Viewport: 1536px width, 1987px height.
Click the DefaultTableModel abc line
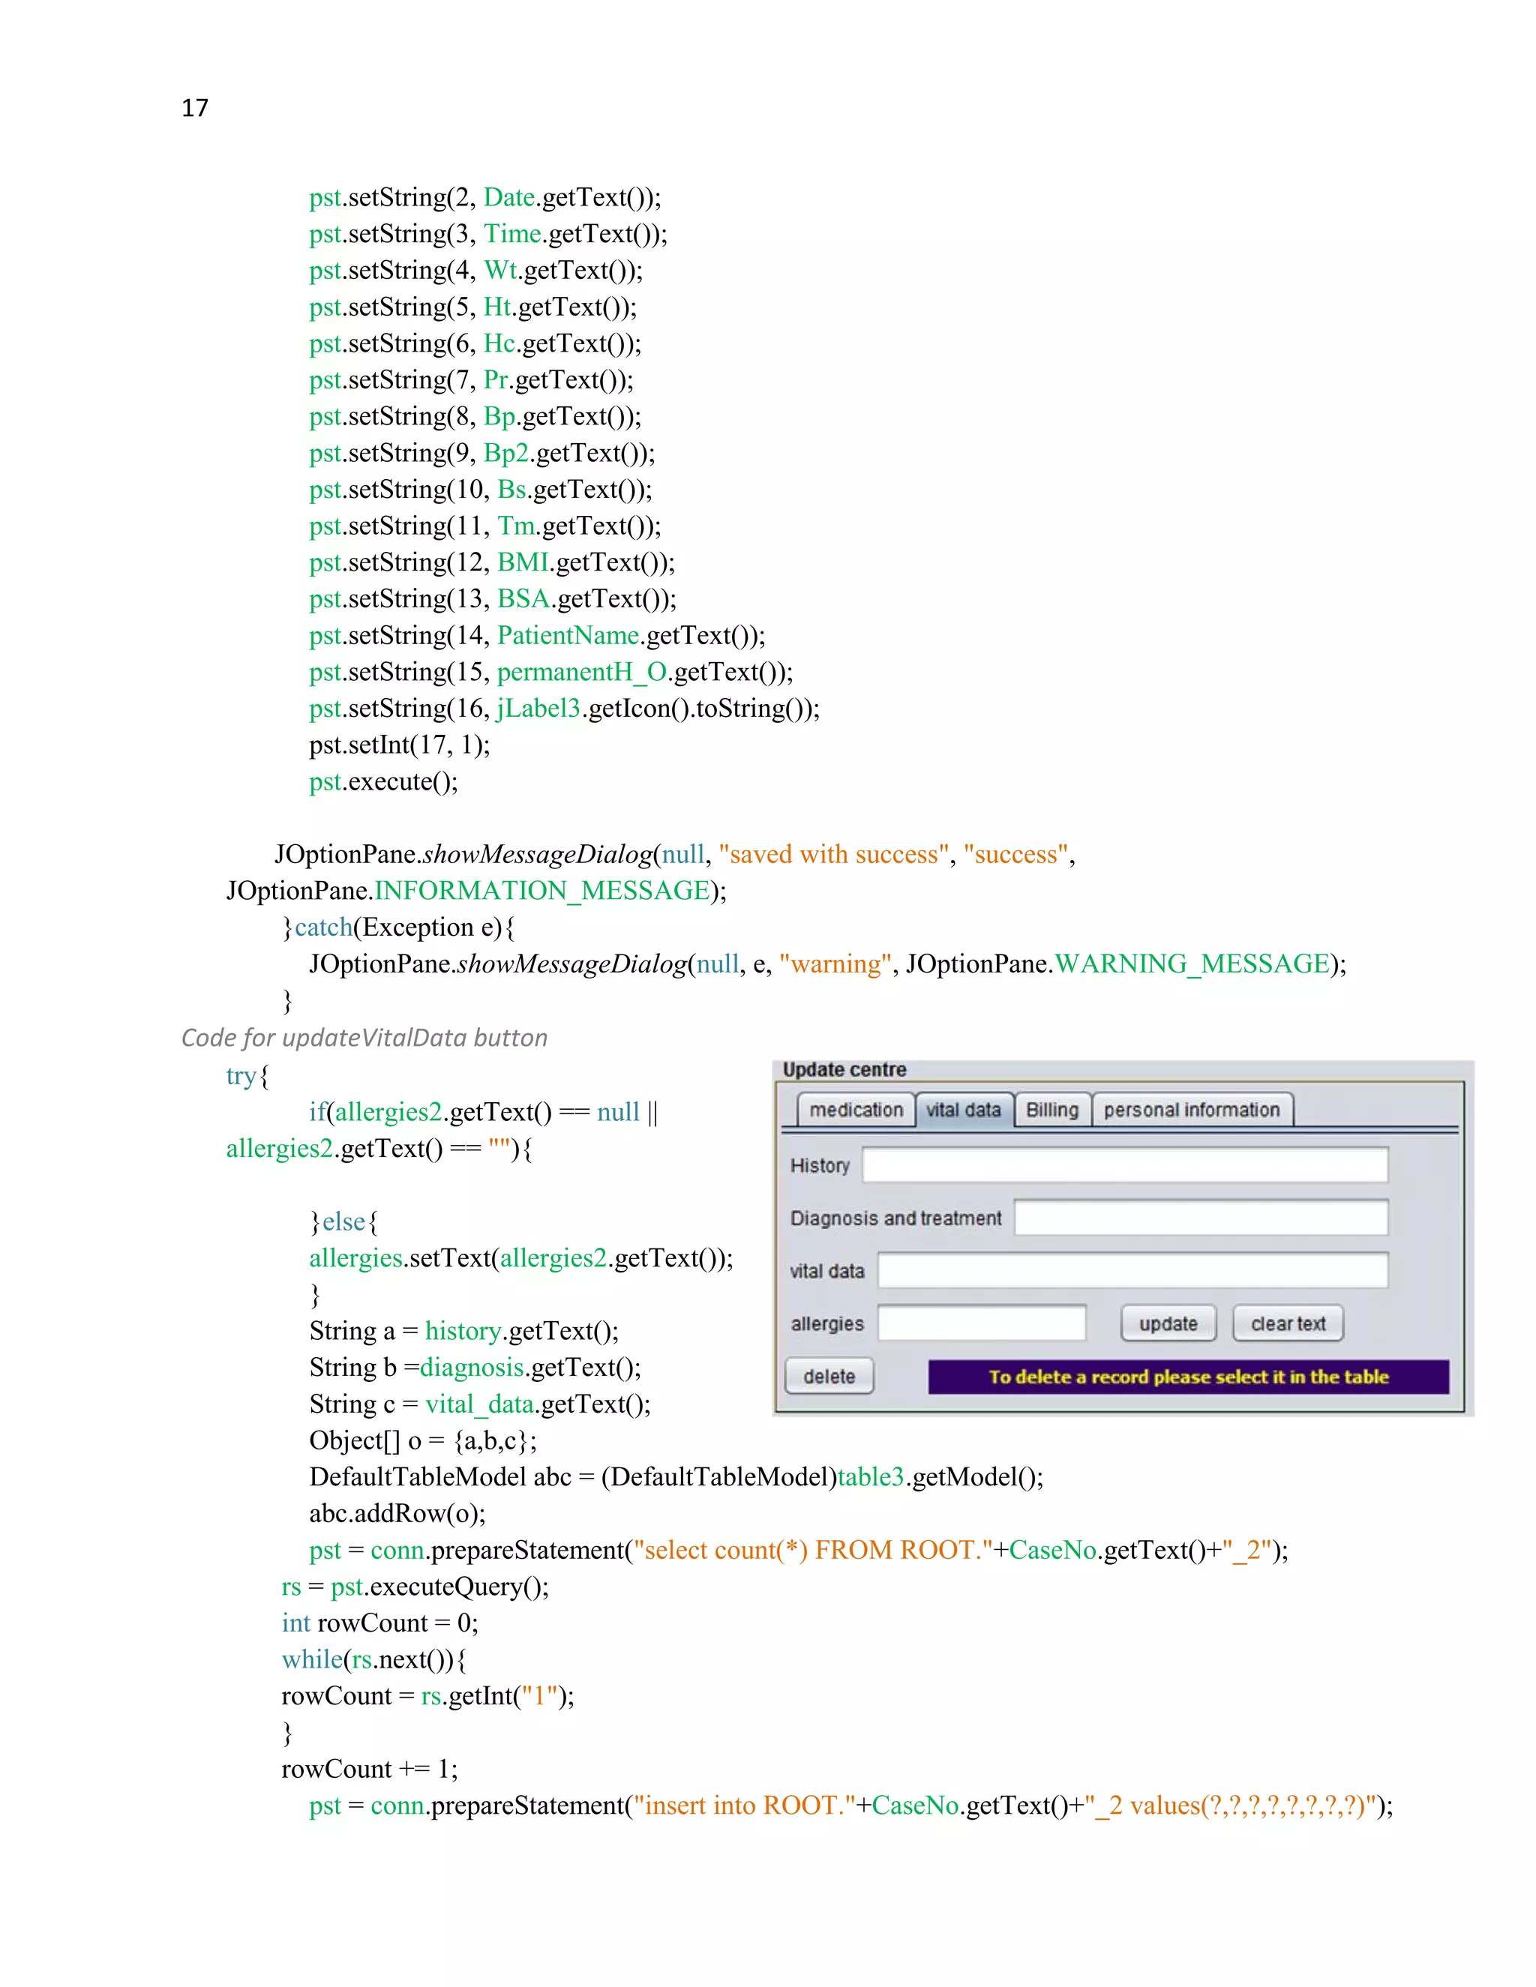click(x=676, y=1476)
